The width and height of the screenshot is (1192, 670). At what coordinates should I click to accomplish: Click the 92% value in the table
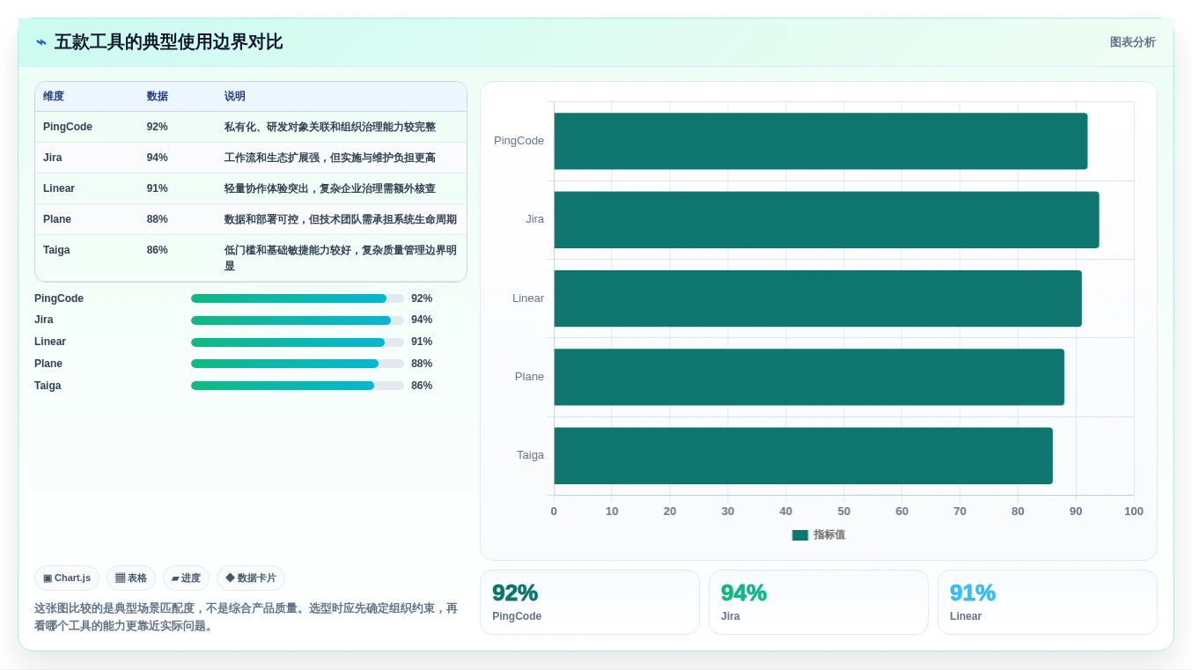pos(158,127)
